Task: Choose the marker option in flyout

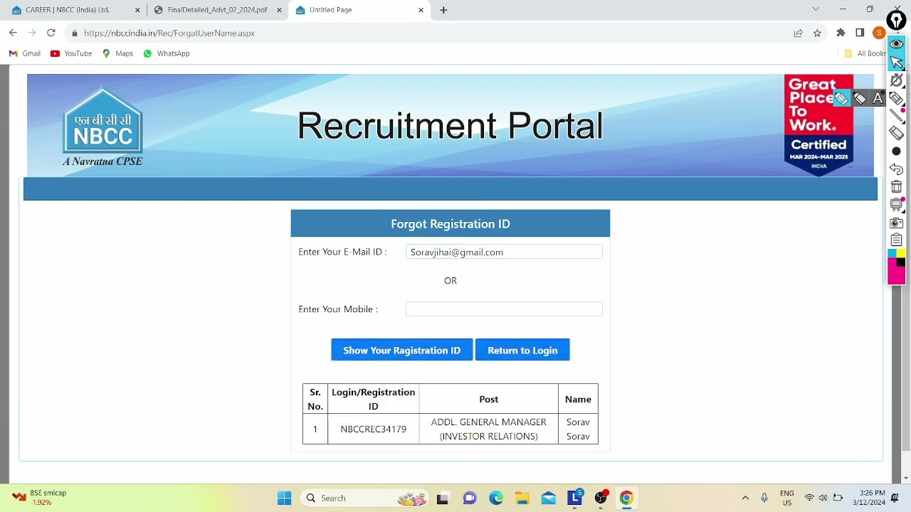Action: click(860, 99)
